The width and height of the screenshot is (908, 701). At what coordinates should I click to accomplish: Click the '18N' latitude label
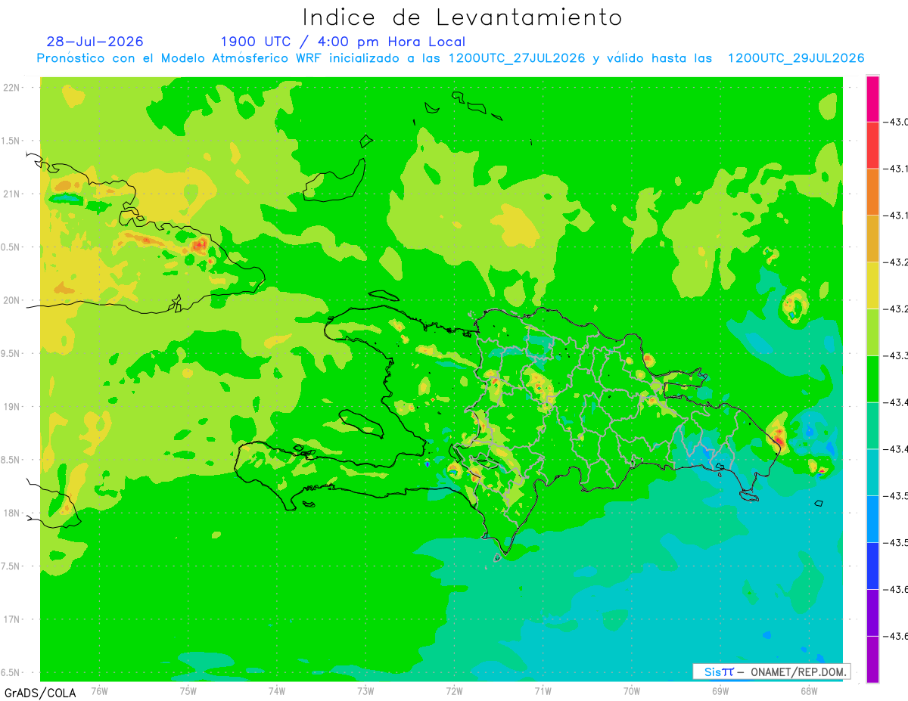pyautogui.click(x=12, y=513)
